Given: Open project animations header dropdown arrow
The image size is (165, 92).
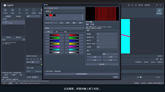Looking at the screenshot, I should (23, 19).
